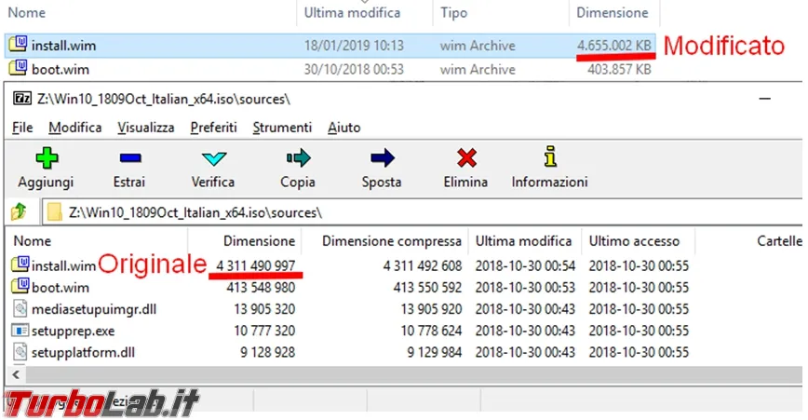The height and width of the screenshot is (420, 808).
Task: Sort Explorer list by Dimensione header
Action: pos(614,12)
